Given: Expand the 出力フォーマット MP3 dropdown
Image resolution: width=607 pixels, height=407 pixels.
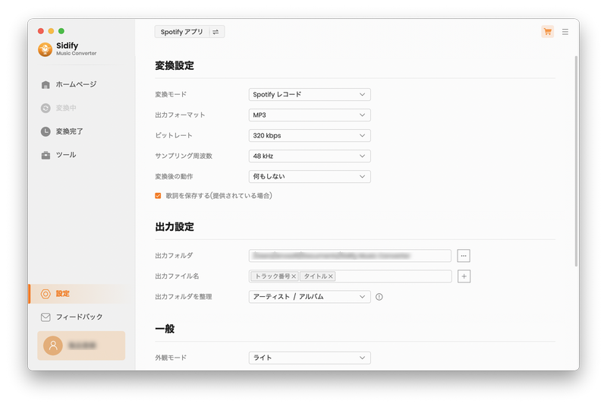Looking at the screenshot, I should click(310, 115).
